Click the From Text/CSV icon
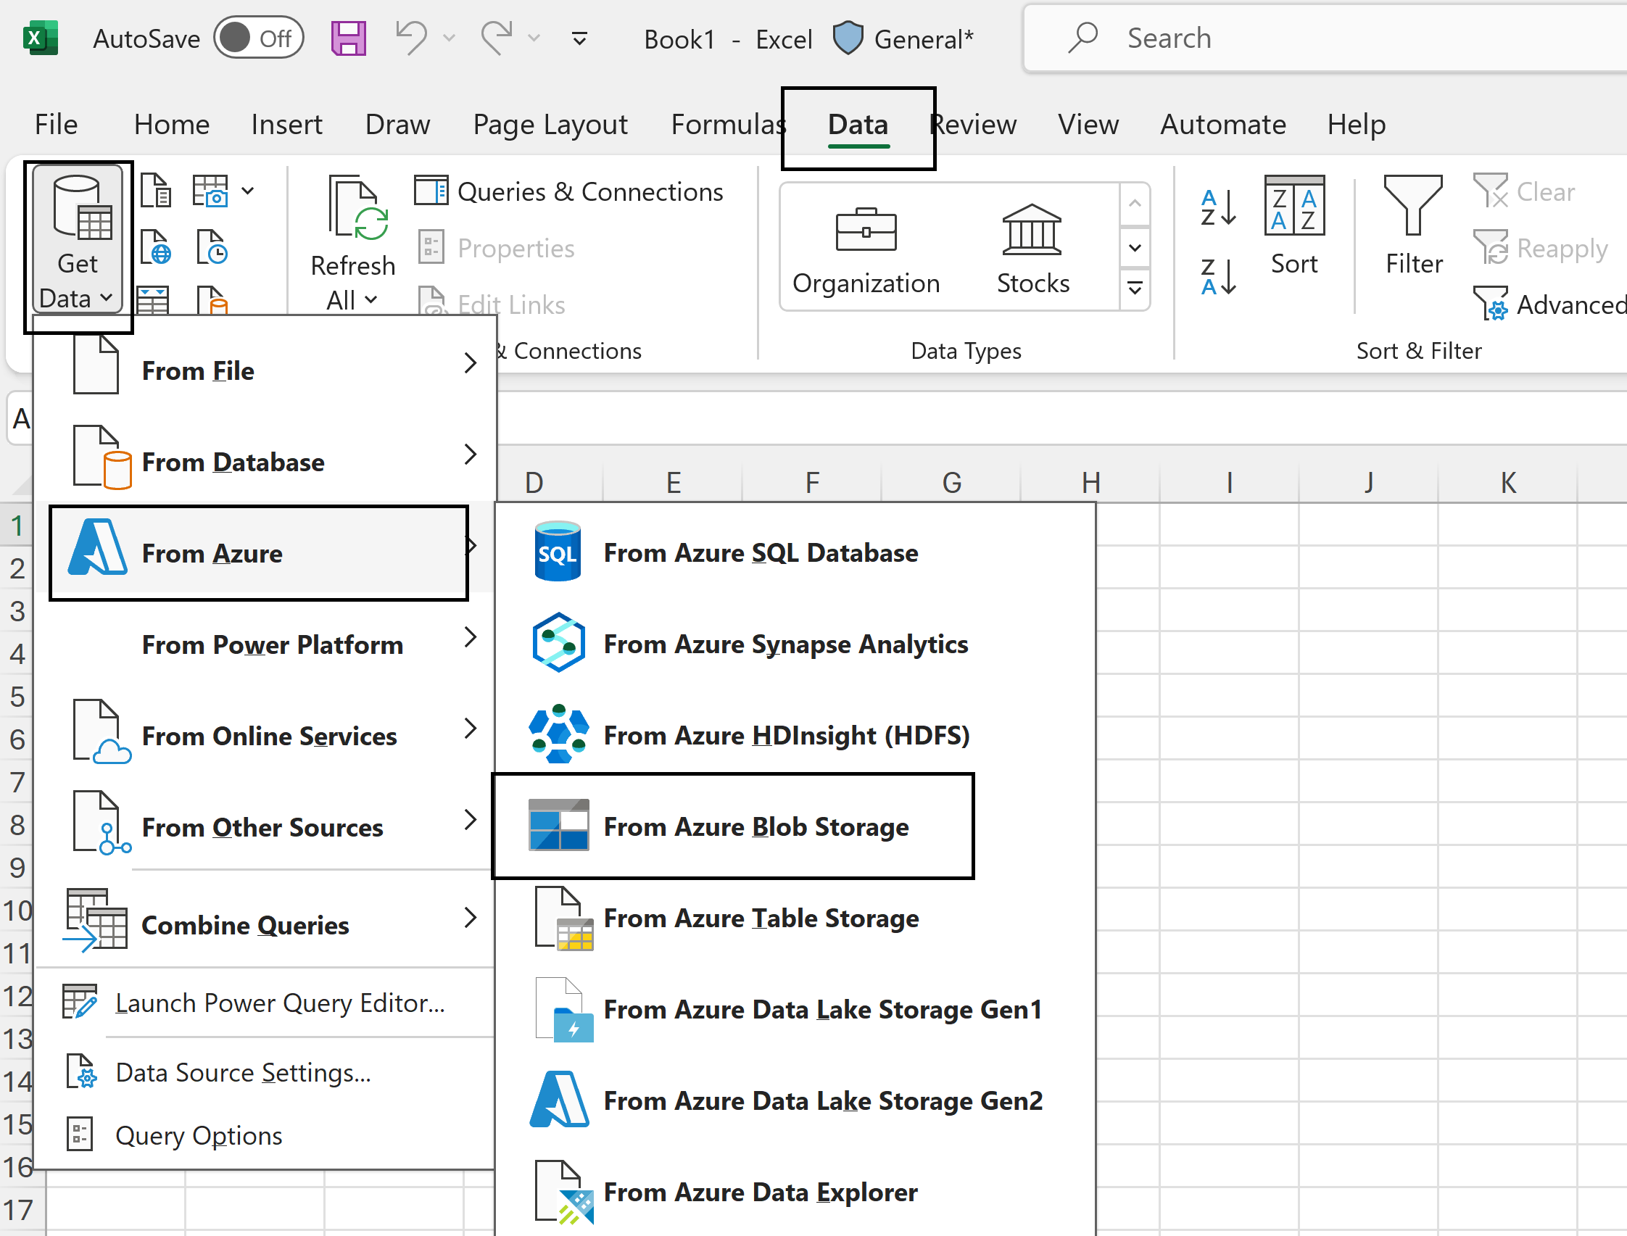Viewport: 1627px width, 1236px height. (156, 191)
